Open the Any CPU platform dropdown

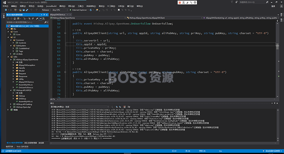click(x=60, y=10)
